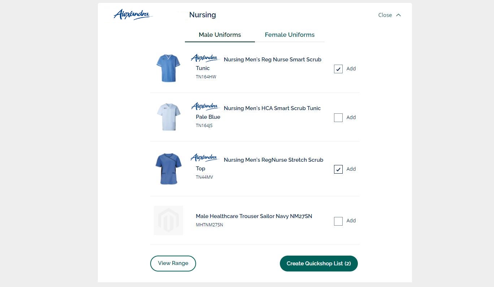Select product code TN164HW

pos(206,77)
